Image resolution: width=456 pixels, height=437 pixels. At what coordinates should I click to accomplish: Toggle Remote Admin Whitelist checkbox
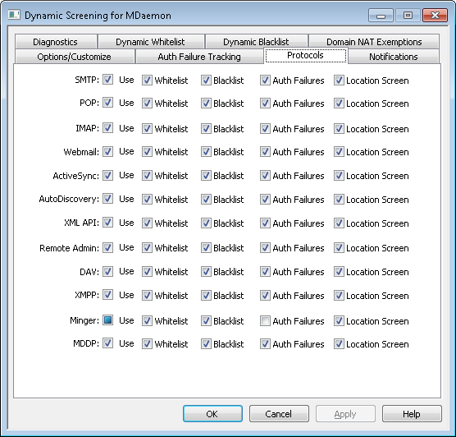point(147,247)
